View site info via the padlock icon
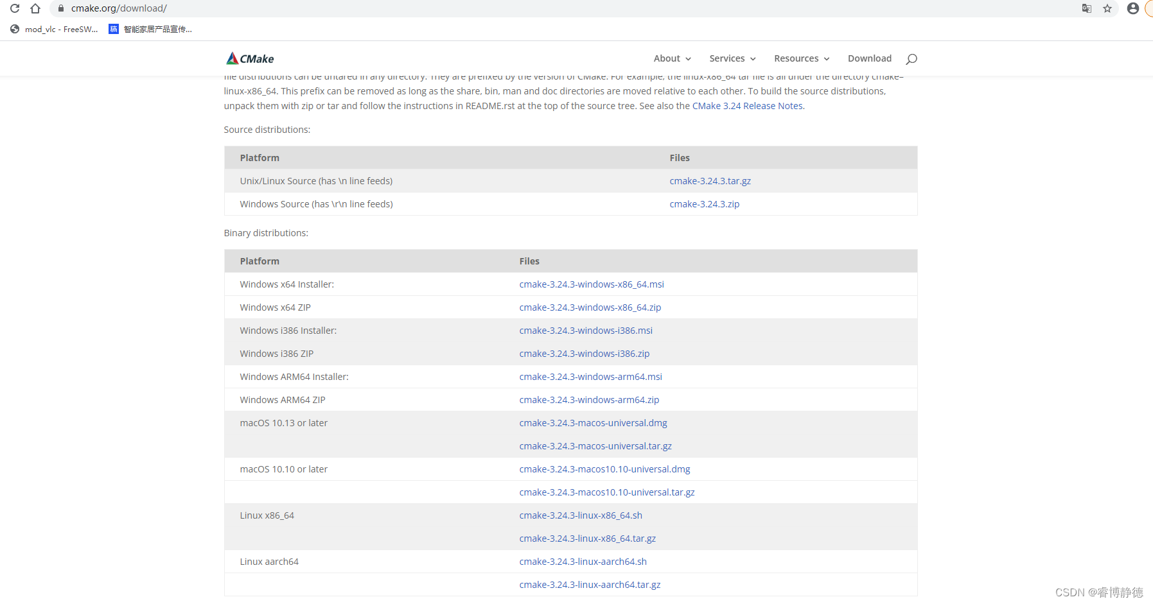Screen dimensions: 1153x604 [61, 8]
